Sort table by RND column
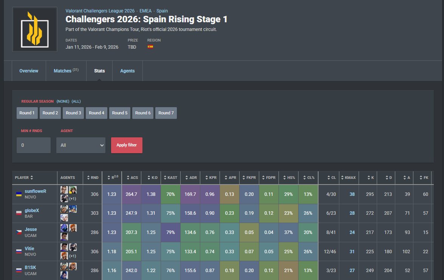 pos(92,178)
